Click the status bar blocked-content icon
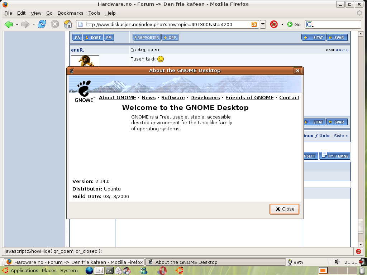Image resolution: width=367 pixels, height=275 pixels. point(358,251)
